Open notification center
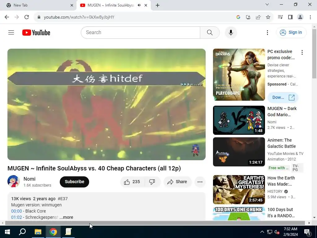Image resolution: width=317 pixels, height=238 pixels. [x=307, y=232]
